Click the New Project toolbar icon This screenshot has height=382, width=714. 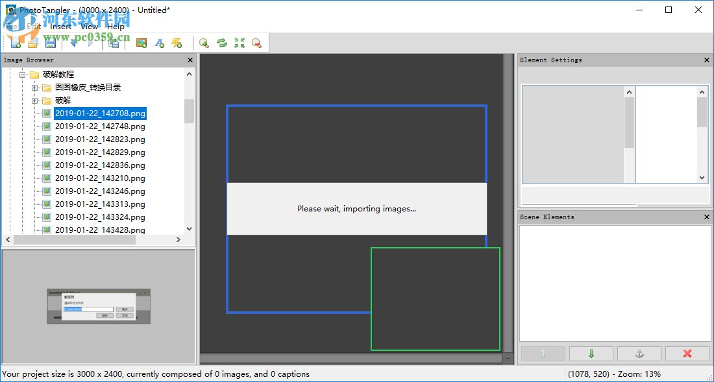(x=15, y=43)
